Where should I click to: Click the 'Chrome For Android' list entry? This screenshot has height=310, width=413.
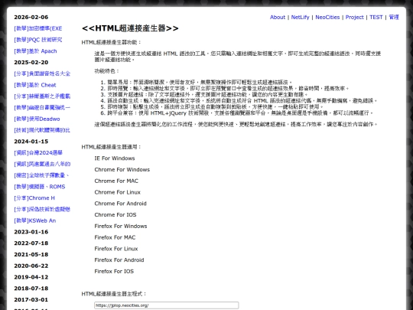pyautogui.click(x=120, y=204)
